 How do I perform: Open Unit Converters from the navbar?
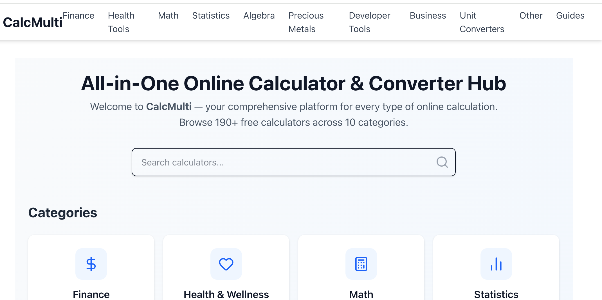pos(482,22)
